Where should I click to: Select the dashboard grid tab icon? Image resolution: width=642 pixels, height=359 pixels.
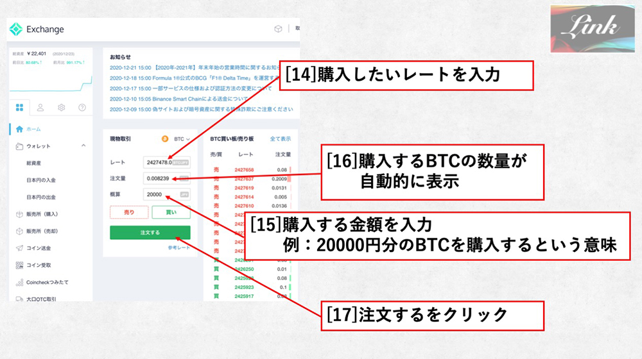[19, 108]
